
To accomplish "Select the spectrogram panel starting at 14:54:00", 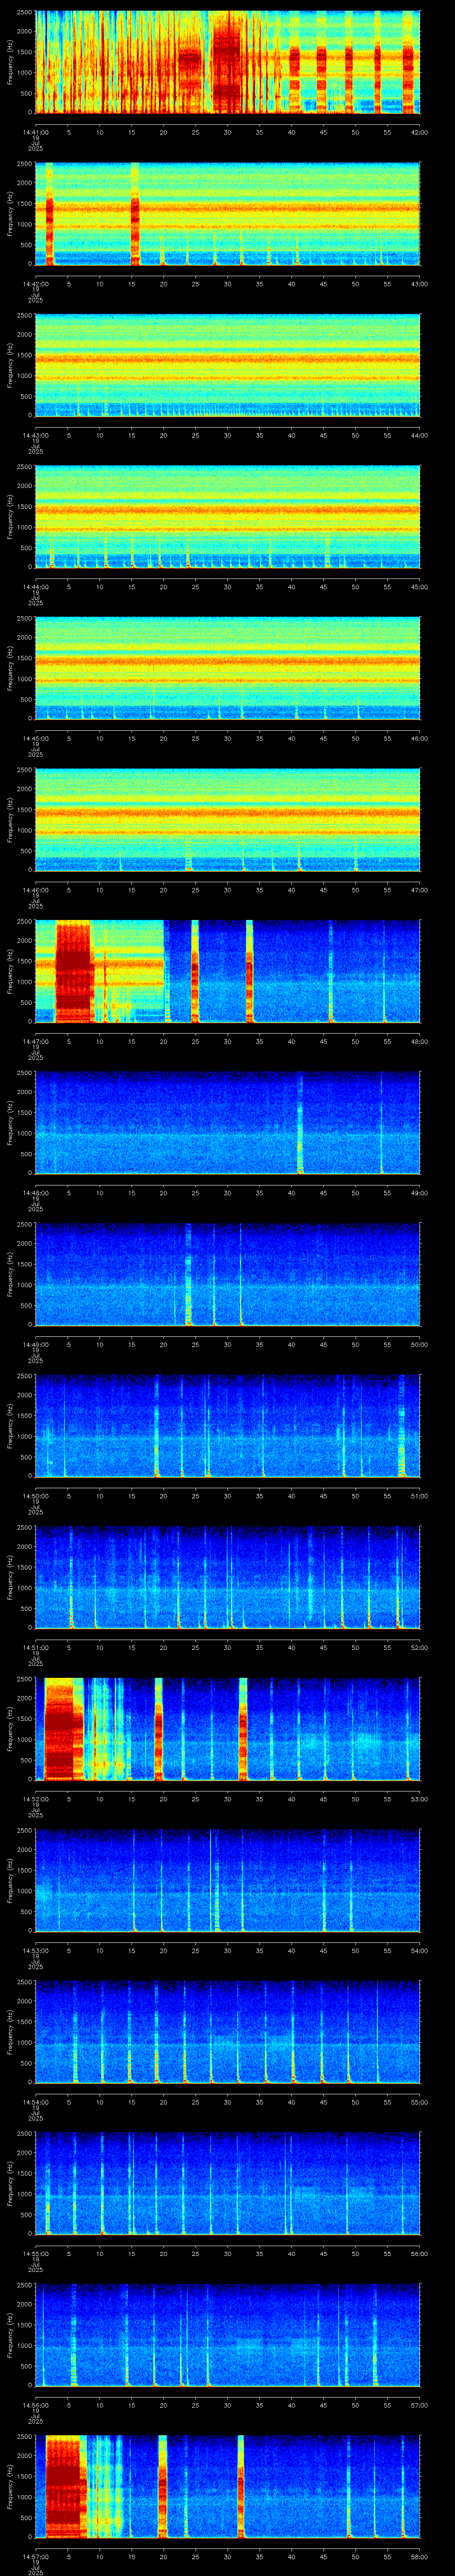I will (227, 2032).
